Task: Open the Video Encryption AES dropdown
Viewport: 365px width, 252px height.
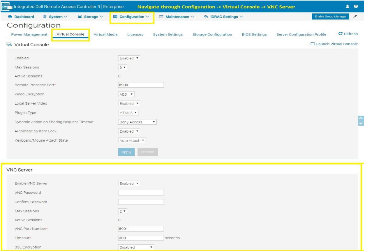Action: click(x=126, y=94)
